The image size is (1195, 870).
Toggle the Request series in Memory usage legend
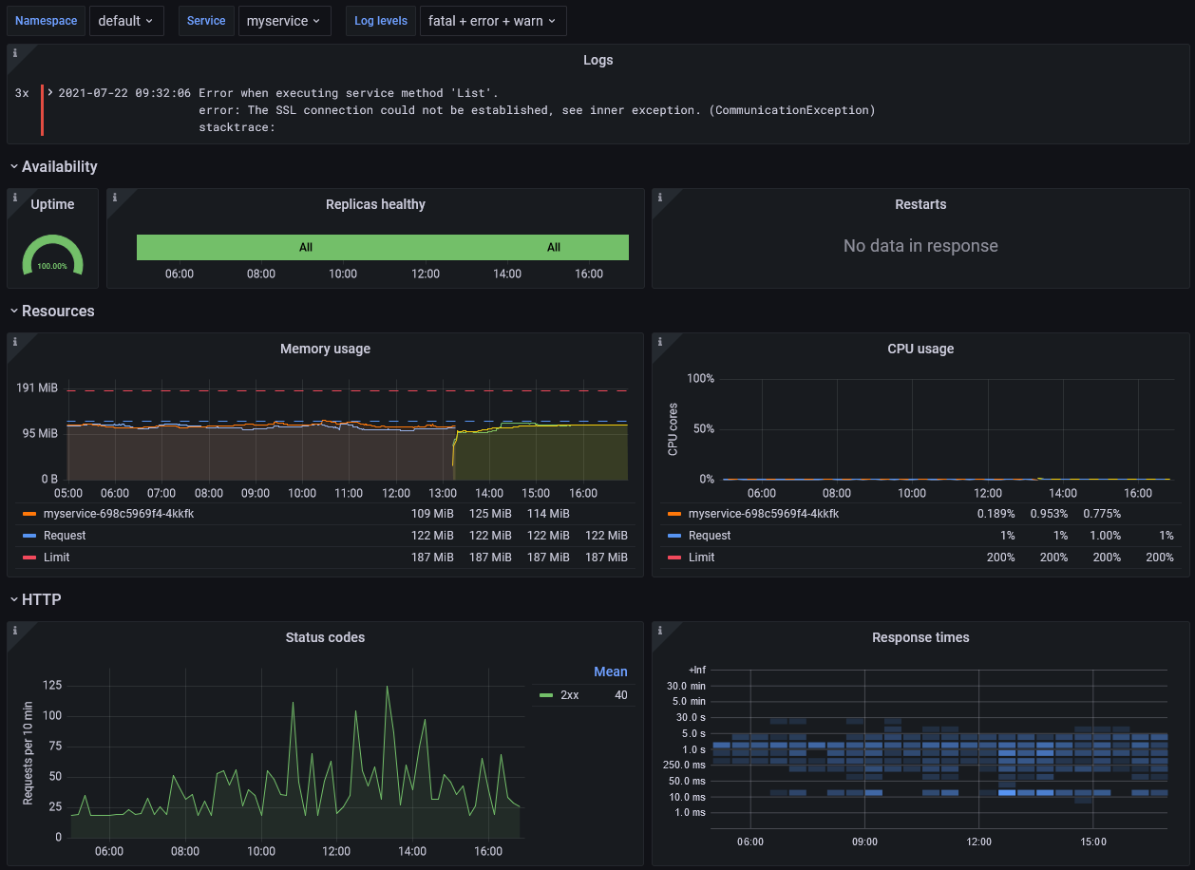click(x=65, y=536)
